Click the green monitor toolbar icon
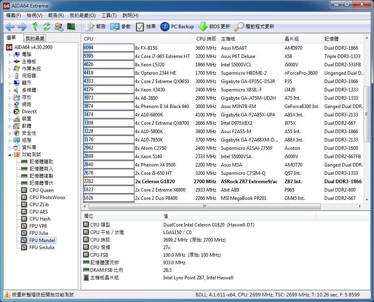The image size is (374, 302). coord(71,27)
